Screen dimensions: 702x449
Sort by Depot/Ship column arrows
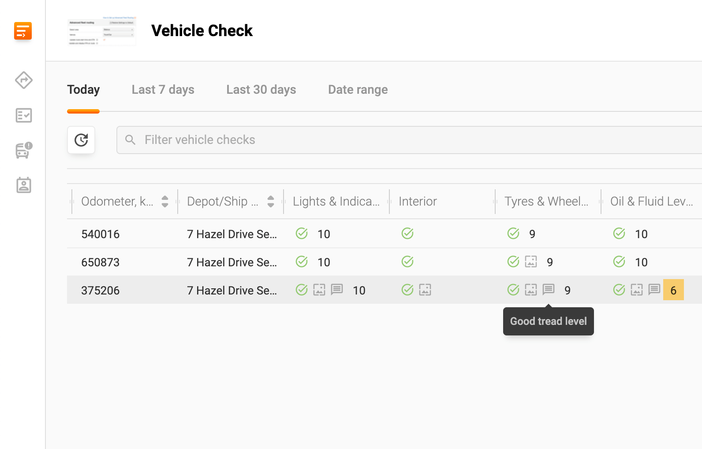[271, 202]
